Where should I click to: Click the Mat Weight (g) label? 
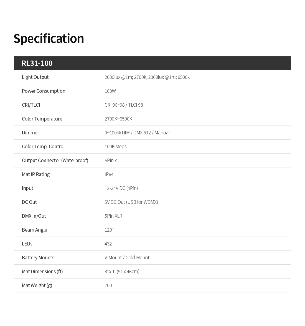(x=37, y=285)
